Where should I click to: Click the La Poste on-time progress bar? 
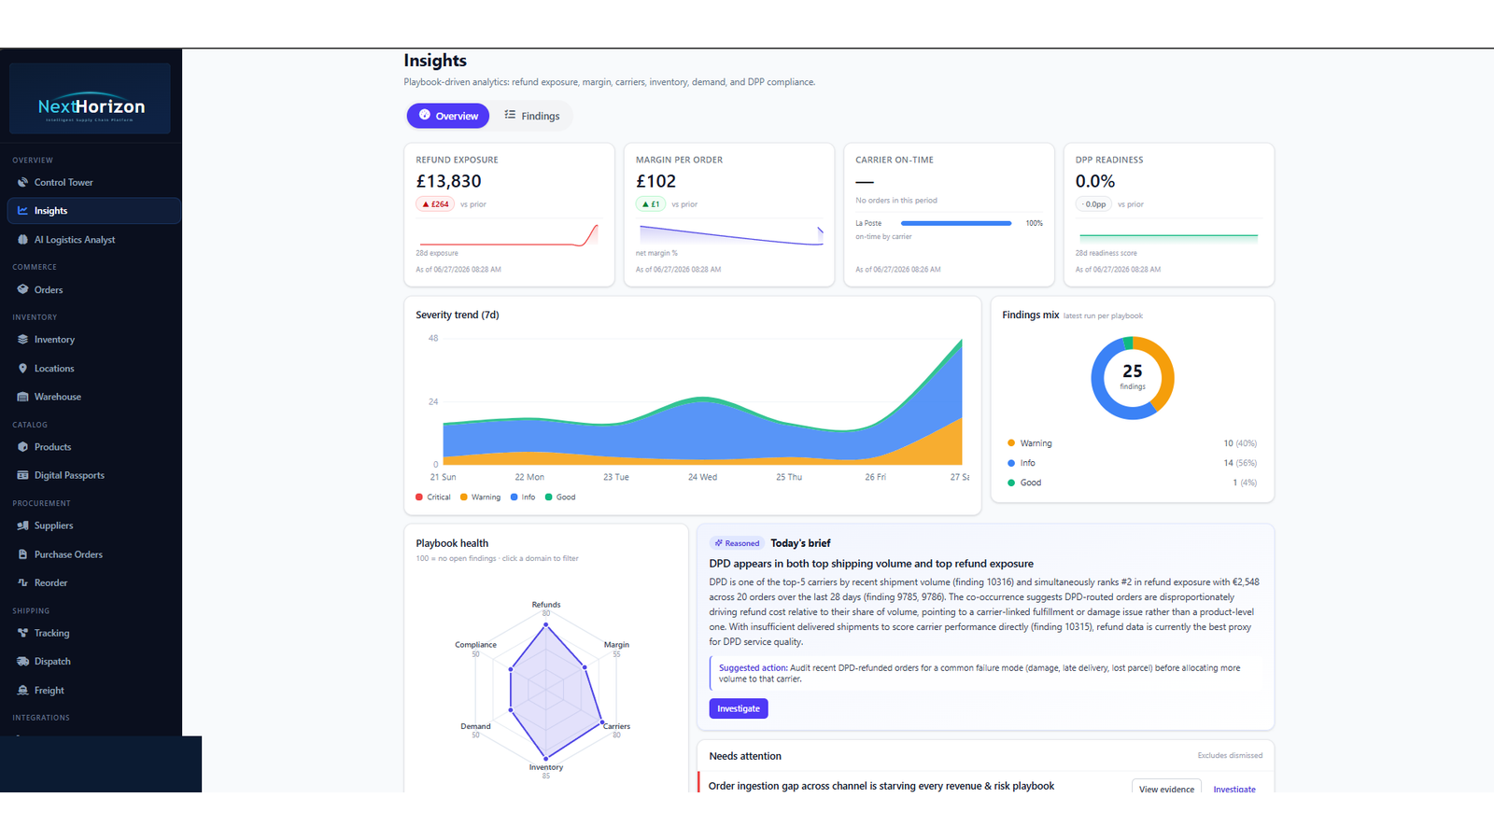(x=956, y=223)
